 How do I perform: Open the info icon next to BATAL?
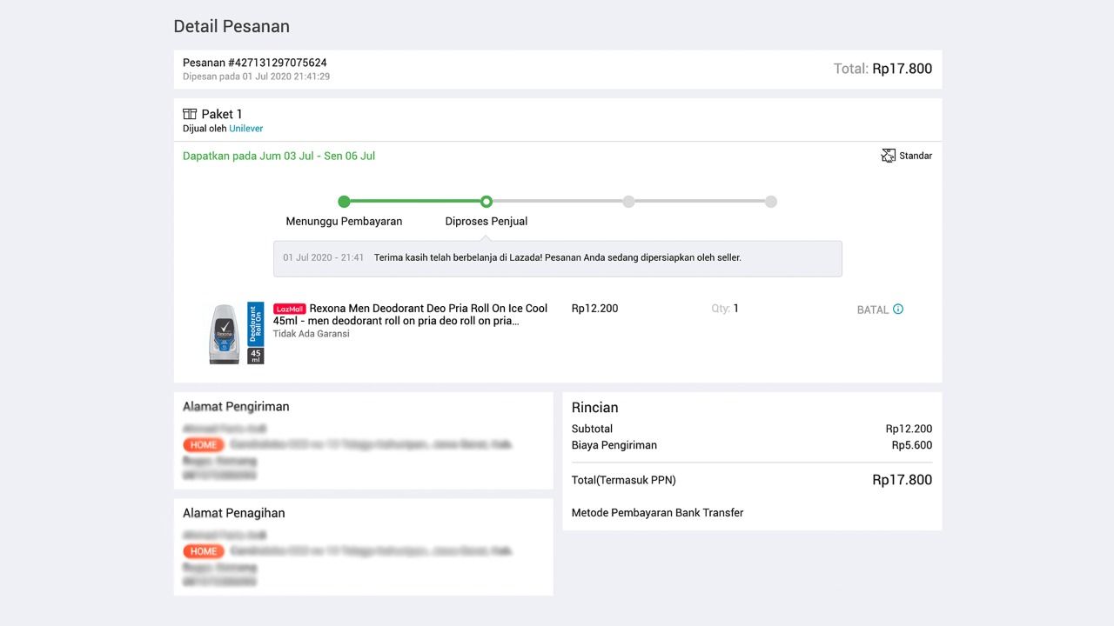[x=898, y=310]
